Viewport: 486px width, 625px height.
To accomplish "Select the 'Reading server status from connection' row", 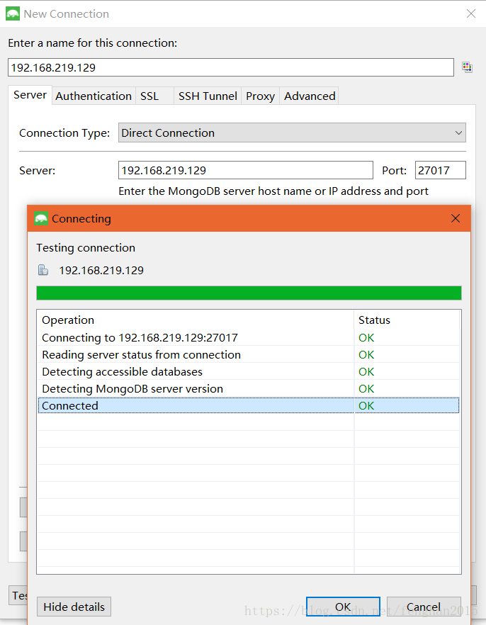I will (x=249, y=355).
